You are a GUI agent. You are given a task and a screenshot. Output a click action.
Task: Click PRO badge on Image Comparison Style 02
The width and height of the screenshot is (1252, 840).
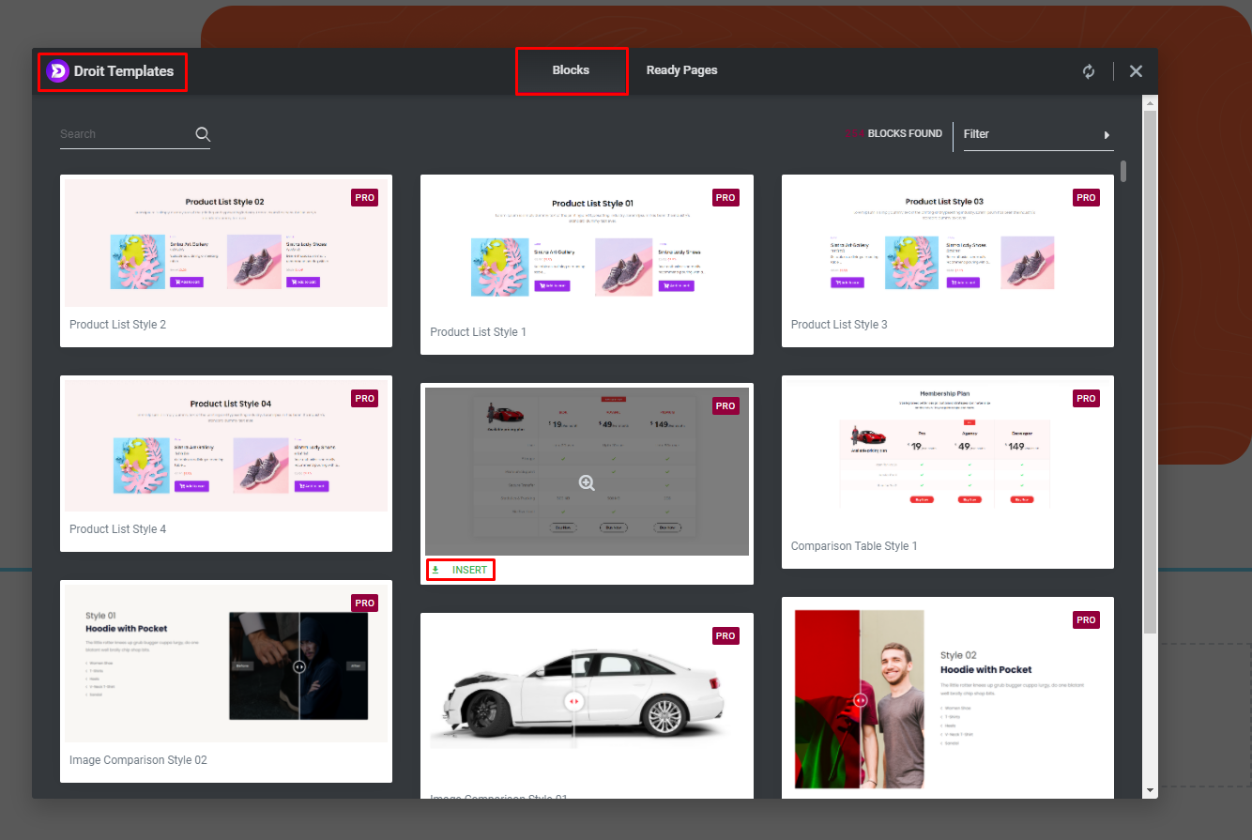[x=365, y=603]
